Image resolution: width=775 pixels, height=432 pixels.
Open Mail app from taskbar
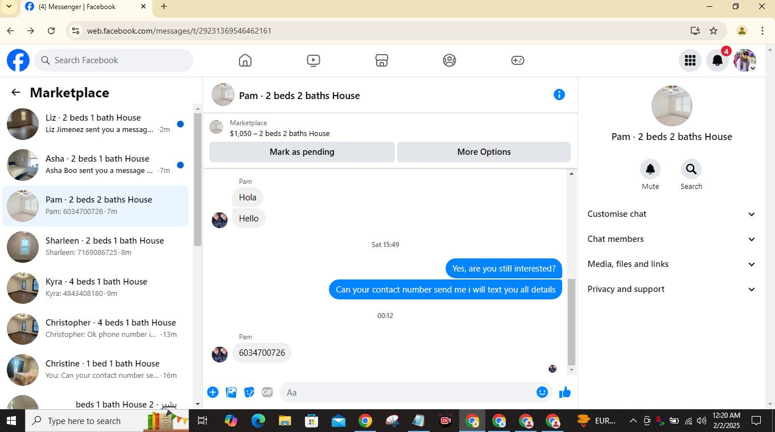[x=338, y=421]
